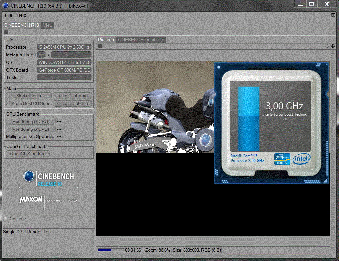The height and width of the screenshot is (261, 339).
Task: Close the CINEBENCH window
Action: click(x=327, y=4)
